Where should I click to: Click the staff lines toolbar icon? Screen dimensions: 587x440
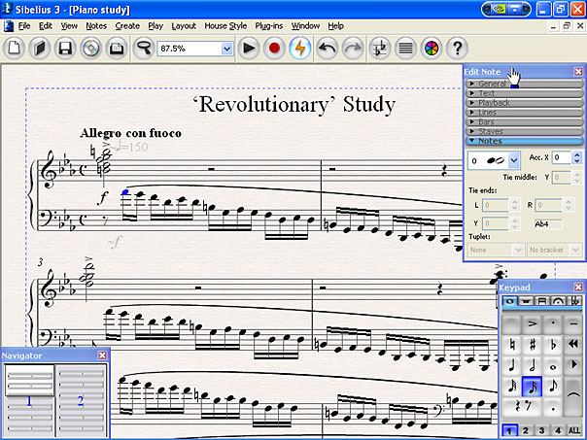(405, 49)
